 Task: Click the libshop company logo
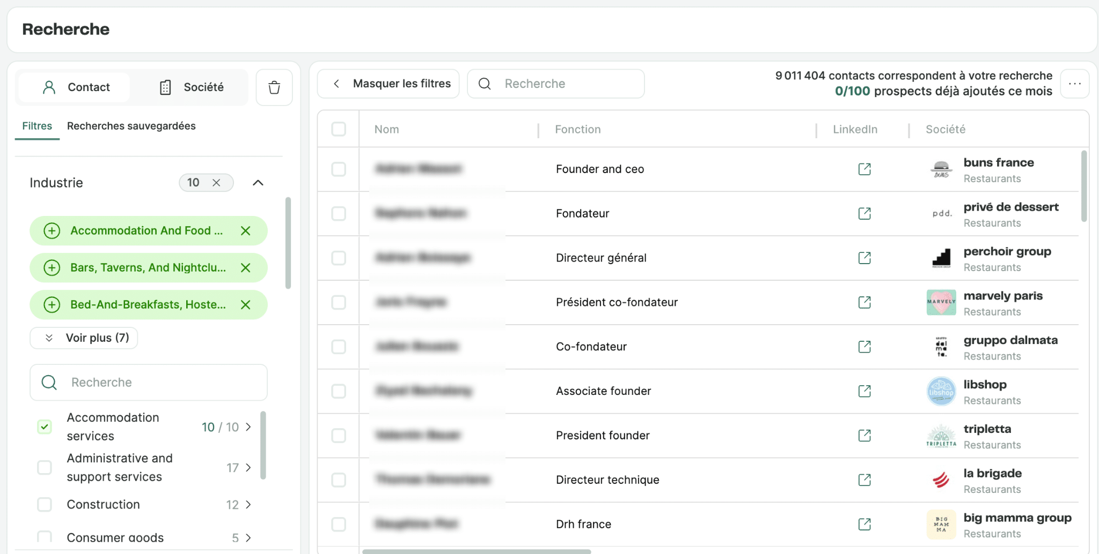click(941, 392)
